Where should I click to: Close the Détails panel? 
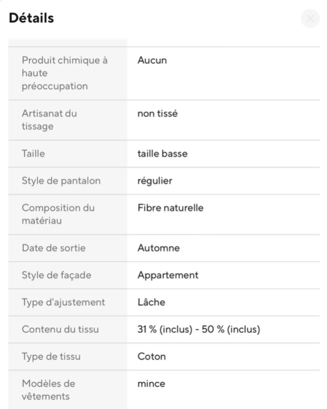tap(310, 19)
